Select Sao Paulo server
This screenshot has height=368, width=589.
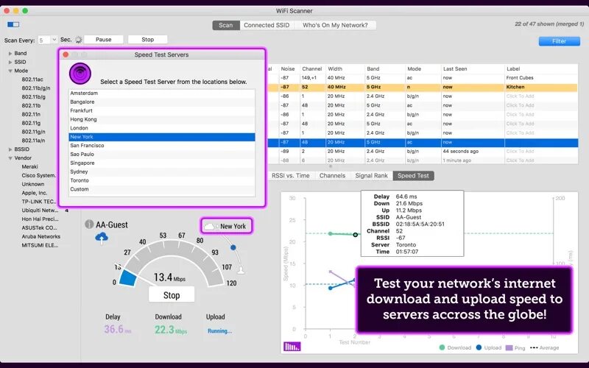click(x=162, y=154)
